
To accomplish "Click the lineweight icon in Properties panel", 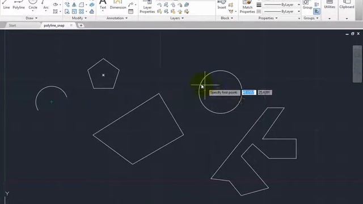I will [x=259, y=5].
